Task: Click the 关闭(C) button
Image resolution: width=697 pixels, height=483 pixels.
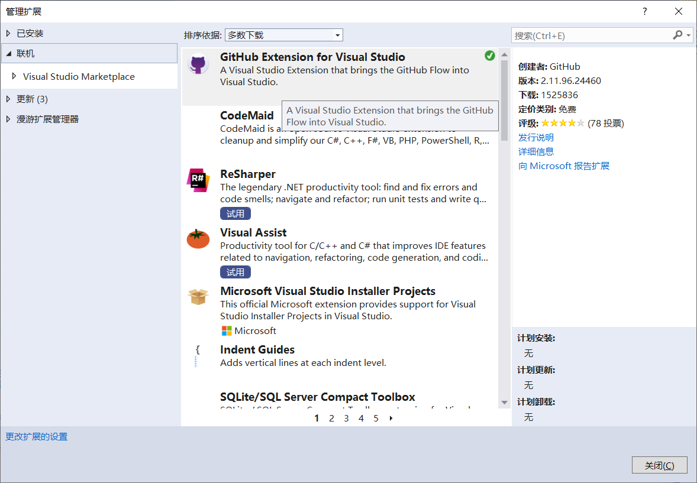Action: pyautogui.click(x=659, y=465)
